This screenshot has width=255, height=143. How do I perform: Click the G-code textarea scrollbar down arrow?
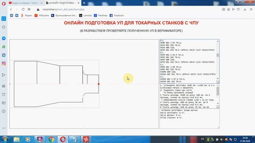point(218,79)
